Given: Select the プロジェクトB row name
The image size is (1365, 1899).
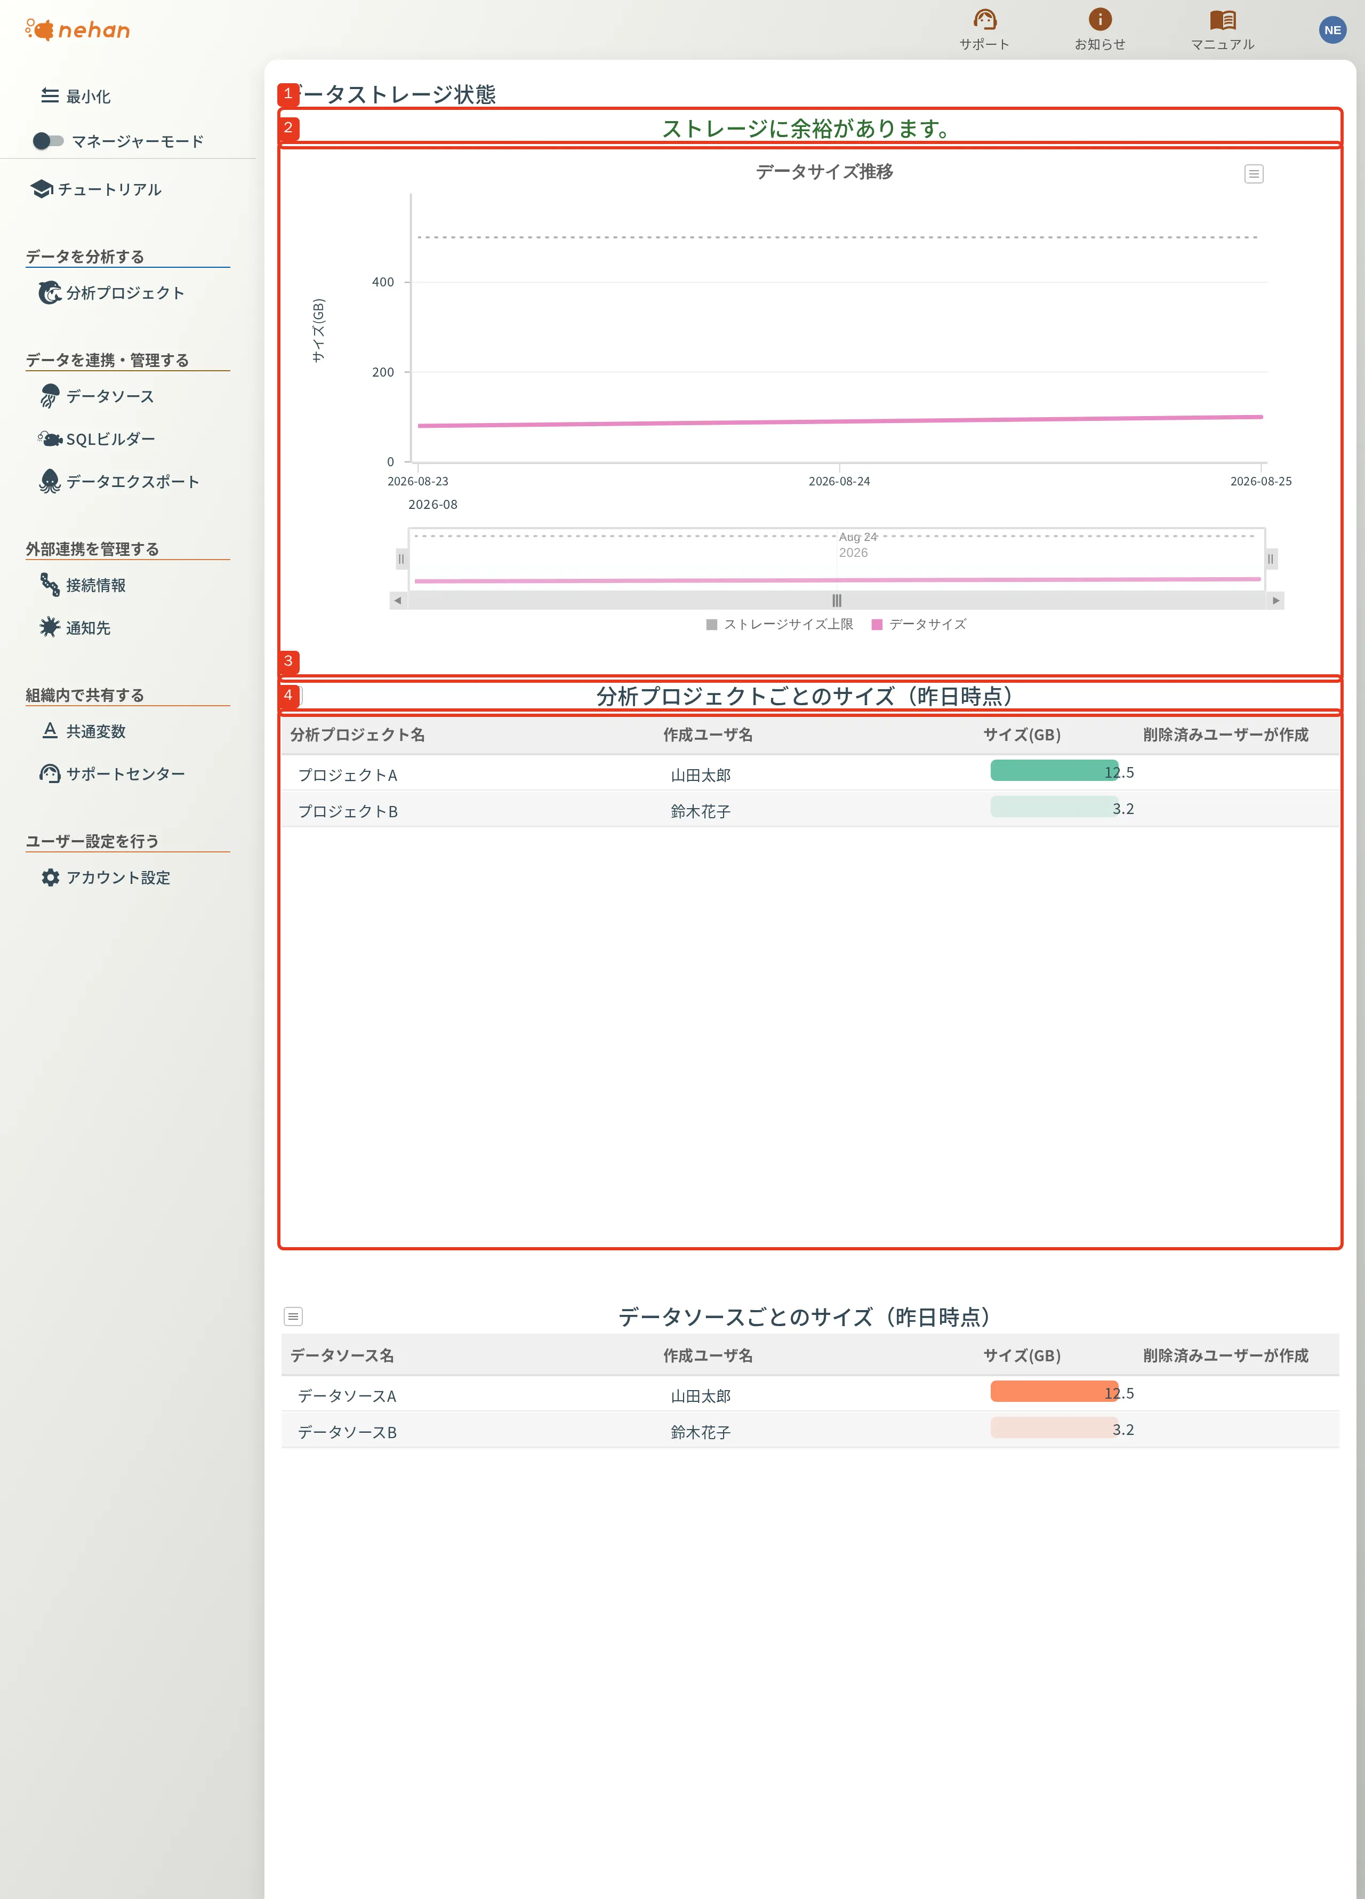Looking at the screenshot, I should coord(347,811).
